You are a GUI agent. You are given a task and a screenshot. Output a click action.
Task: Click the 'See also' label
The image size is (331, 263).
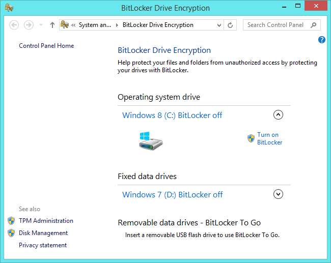(x=30, y=209)
